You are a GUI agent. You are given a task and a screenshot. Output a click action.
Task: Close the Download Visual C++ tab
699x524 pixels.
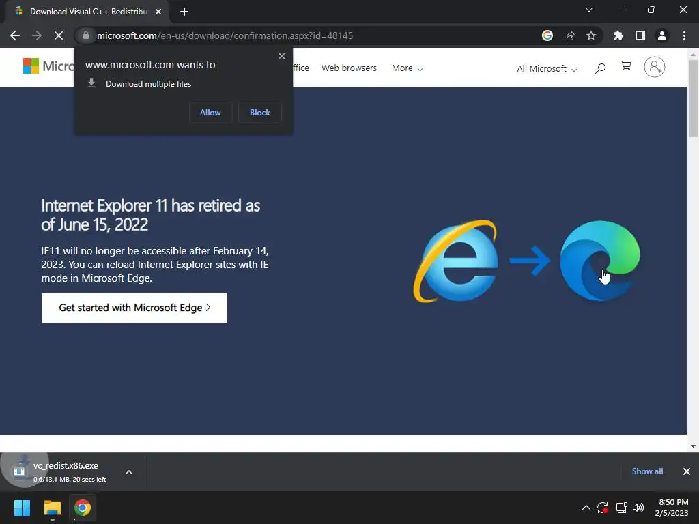point(158,12)
